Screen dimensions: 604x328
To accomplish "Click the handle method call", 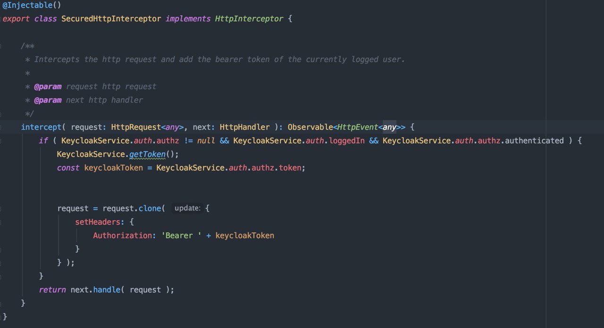I will [x=107, y=289].
